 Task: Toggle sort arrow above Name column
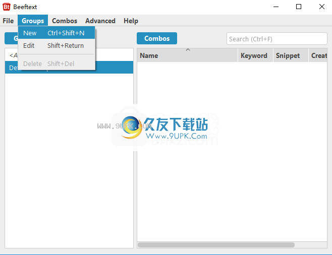(188, 50)
